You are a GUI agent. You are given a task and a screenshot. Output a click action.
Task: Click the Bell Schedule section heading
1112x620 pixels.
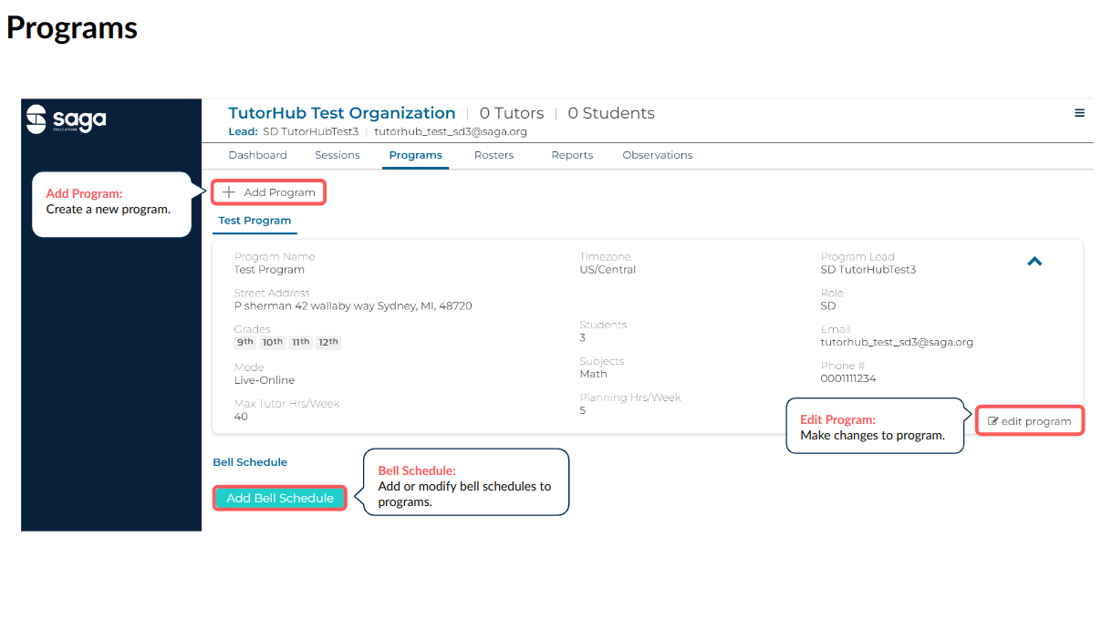click(250, 462)
